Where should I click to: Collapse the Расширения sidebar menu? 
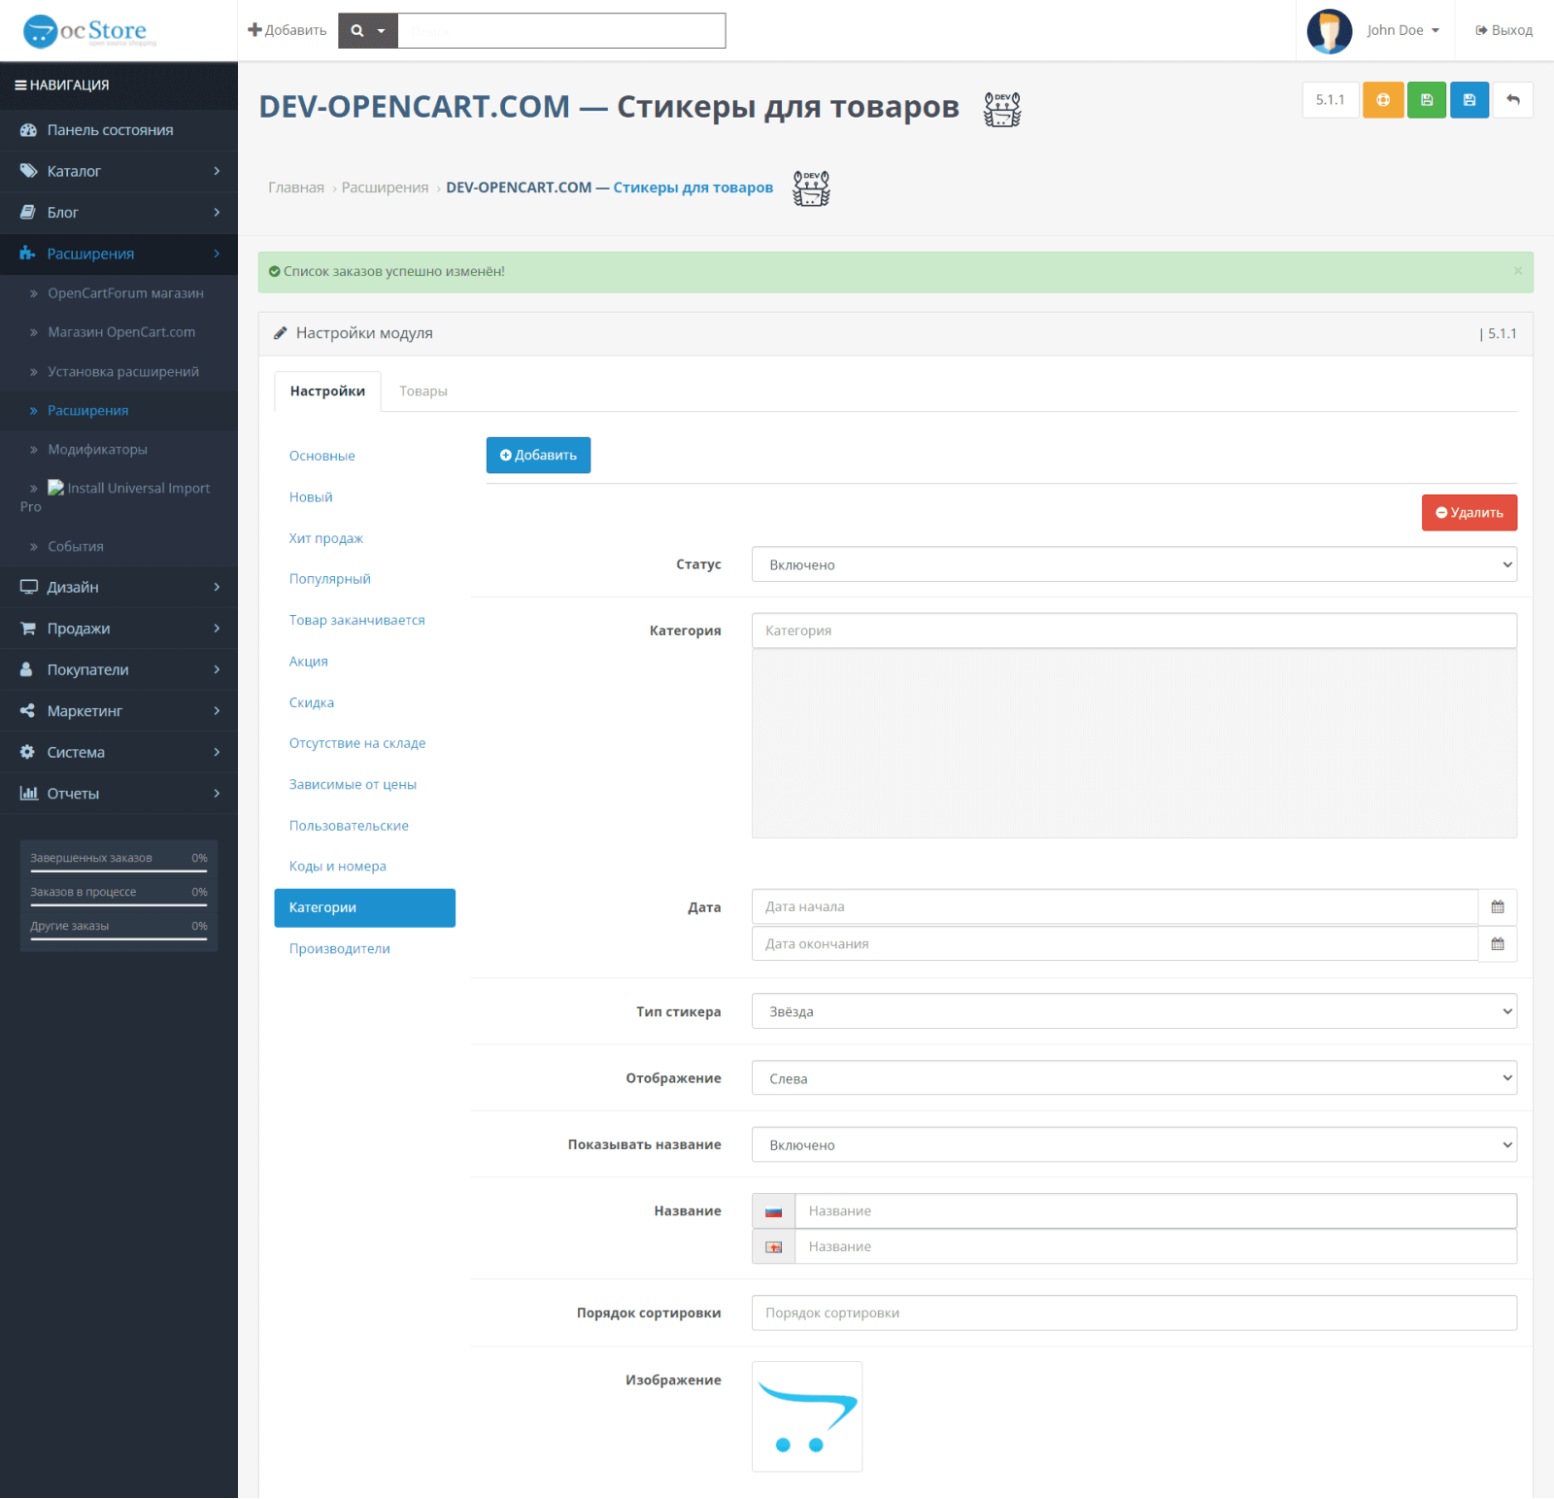tap(118, 254)
